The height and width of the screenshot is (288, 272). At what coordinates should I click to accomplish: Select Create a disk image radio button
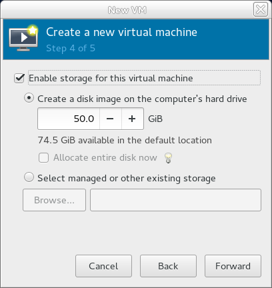(29, 98)
